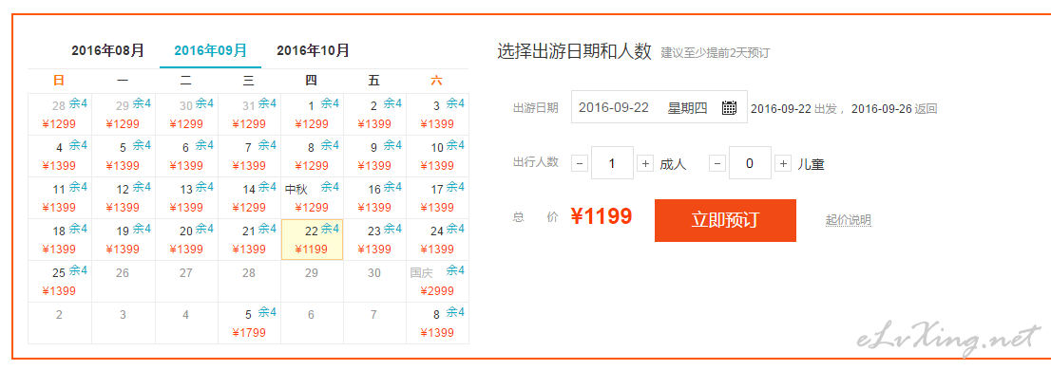
Task: Pick August 28 priced ¥1299
Action: [60, 115]
